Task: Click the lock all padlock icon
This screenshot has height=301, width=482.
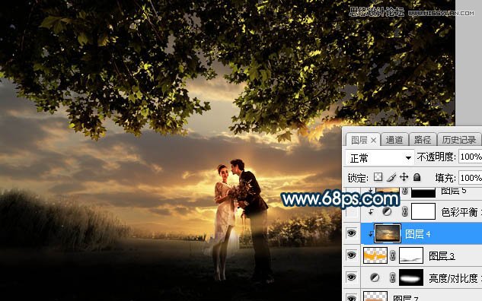Action: (417, 177)
